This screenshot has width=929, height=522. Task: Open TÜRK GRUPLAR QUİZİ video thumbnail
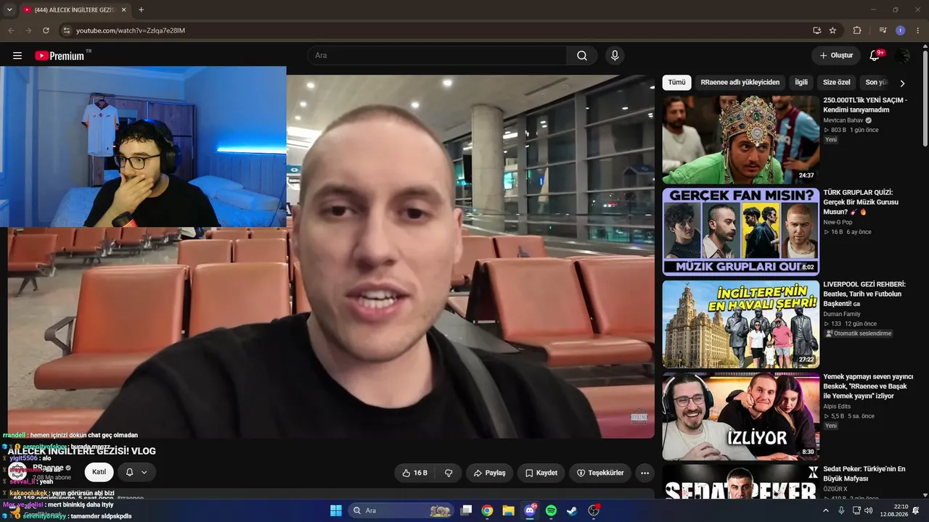[740, 232]
